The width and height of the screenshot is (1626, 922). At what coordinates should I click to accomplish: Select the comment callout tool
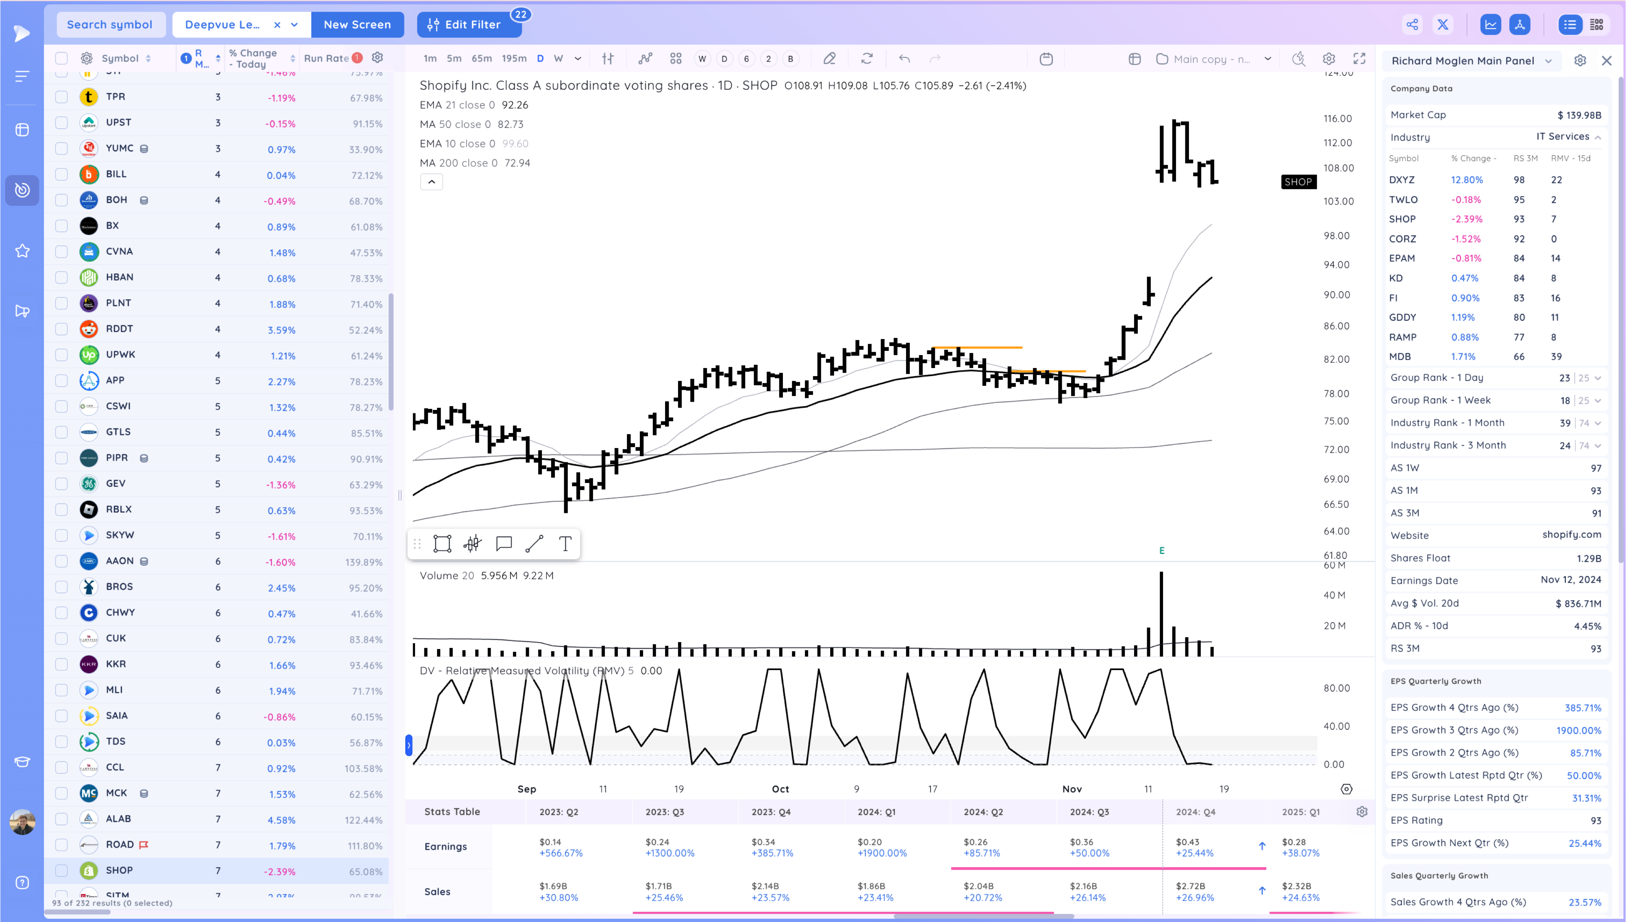point(504,543)
